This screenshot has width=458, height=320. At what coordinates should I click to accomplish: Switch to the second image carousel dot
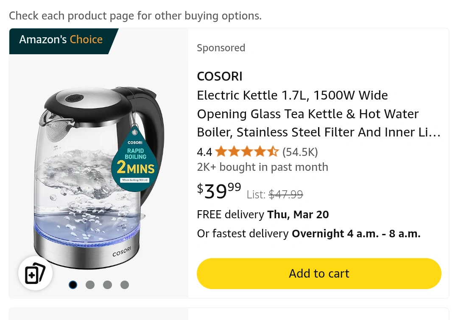pyautogui.click(x=90, y=285)
